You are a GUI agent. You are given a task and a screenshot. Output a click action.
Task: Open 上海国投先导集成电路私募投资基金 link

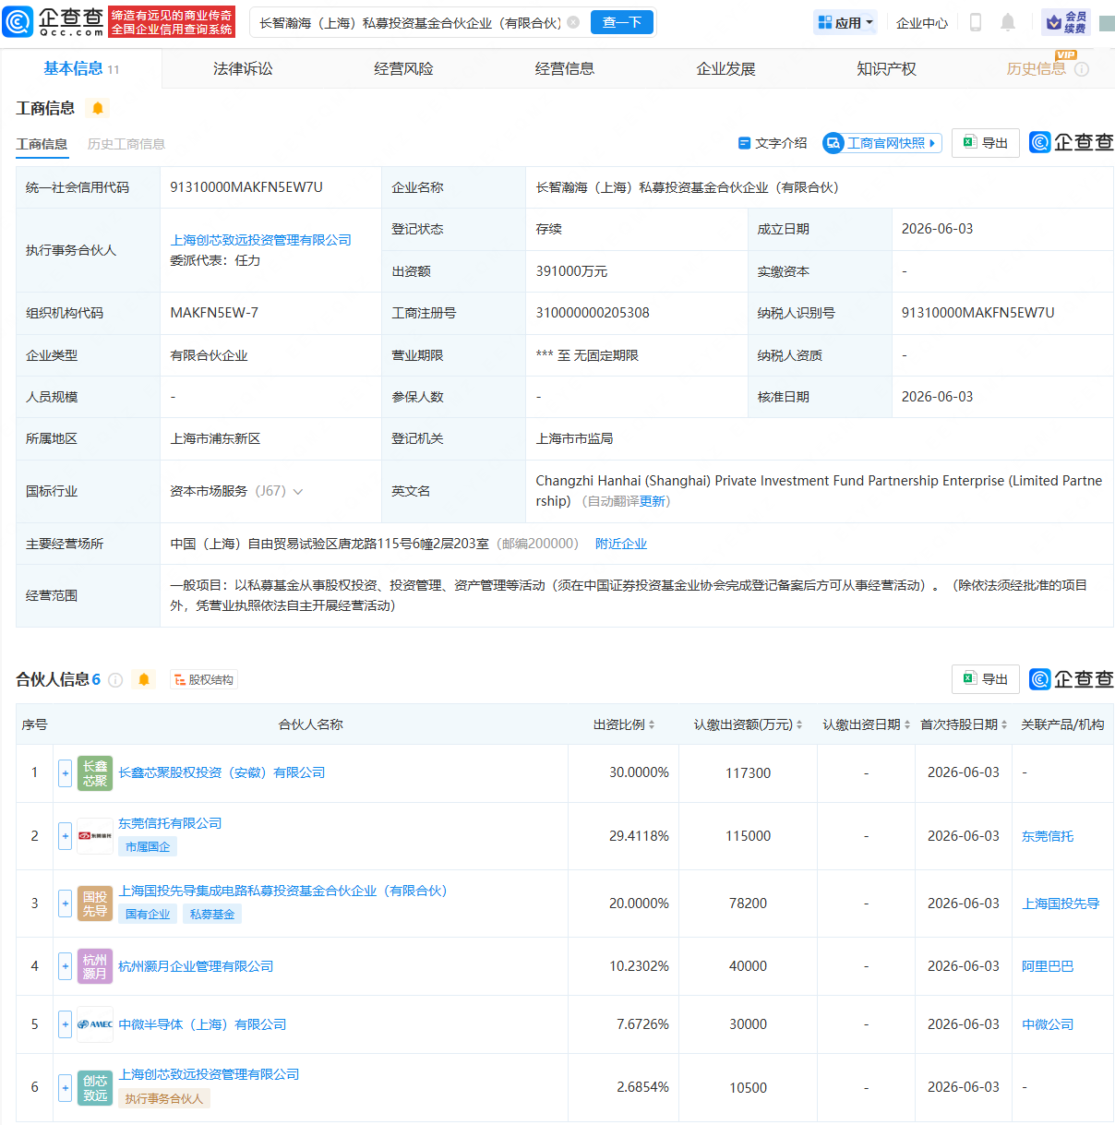click(x=282, y=891)
